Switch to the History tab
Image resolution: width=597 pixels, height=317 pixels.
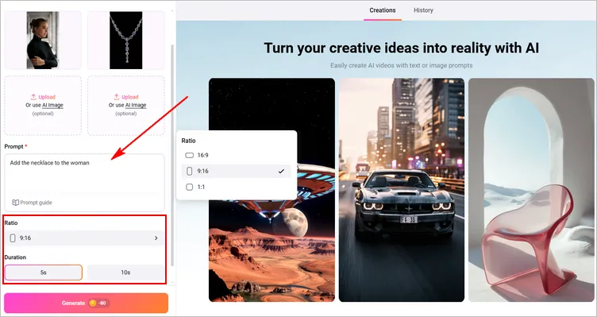(x=423, y=10)
